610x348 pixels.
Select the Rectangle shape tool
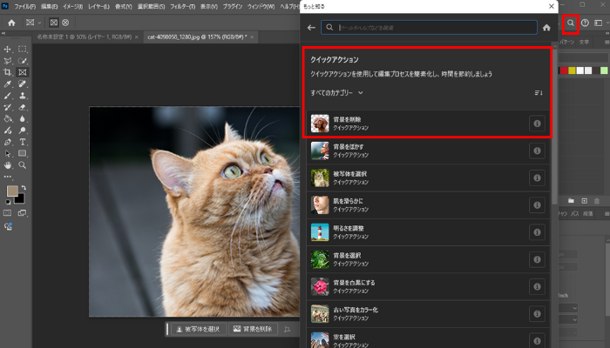(23, 153)
